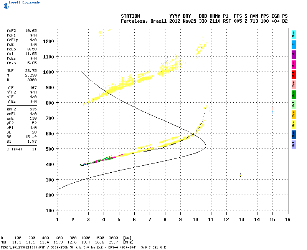307x250 pixels.
Task: Click the small marker at 13 MHz
Action: 241,175
